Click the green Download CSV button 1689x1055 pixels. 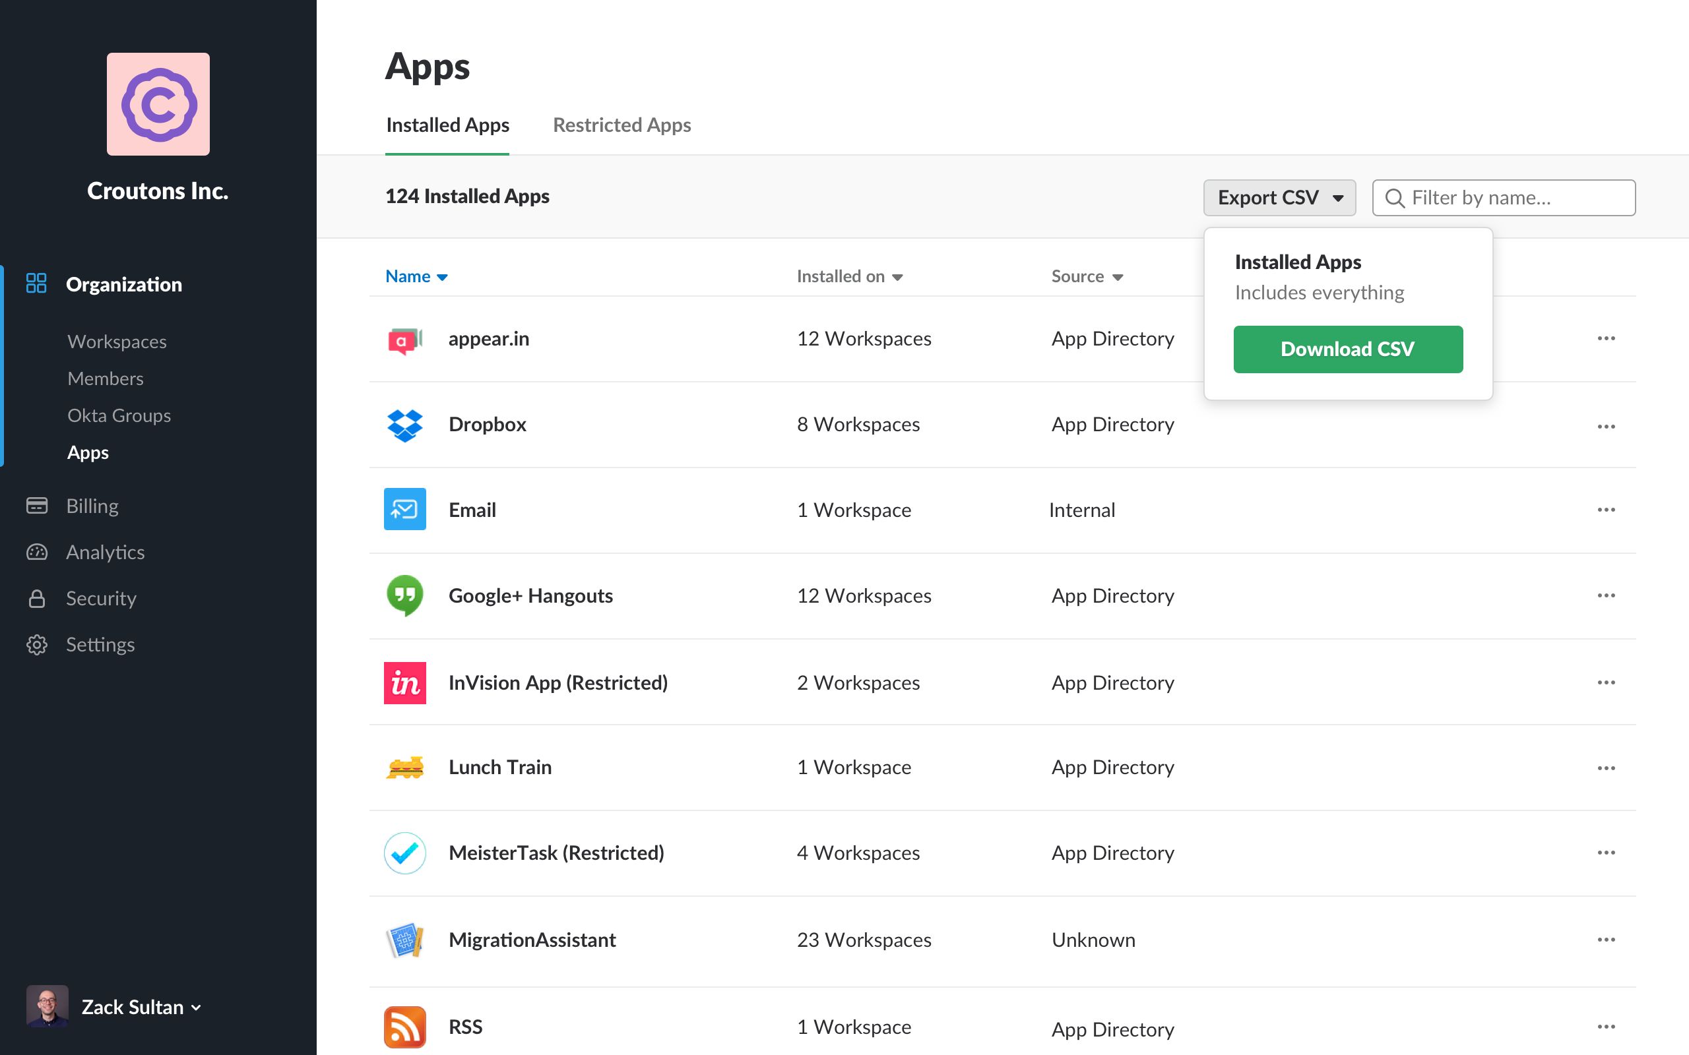click(1348, 349)
